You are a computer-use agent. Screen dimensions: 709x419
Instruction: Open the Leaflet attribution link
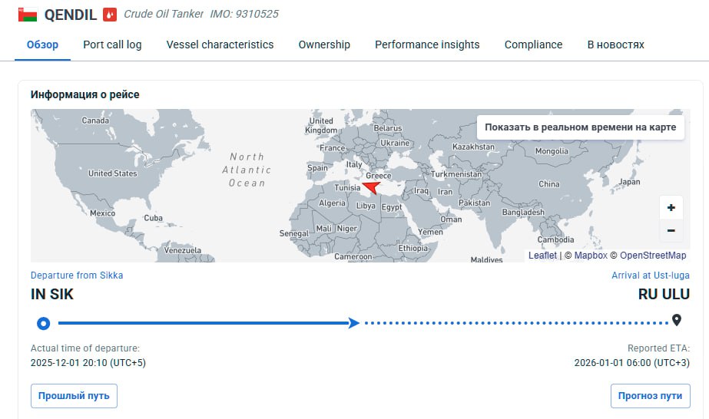click(542, 256)
